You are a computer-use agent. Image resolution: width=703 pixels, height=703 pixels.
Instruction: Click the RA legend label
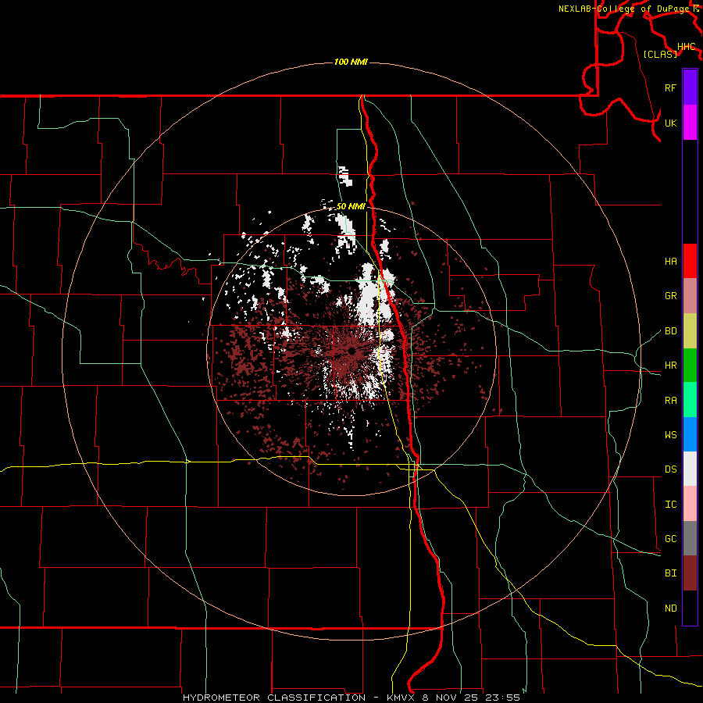670,400
